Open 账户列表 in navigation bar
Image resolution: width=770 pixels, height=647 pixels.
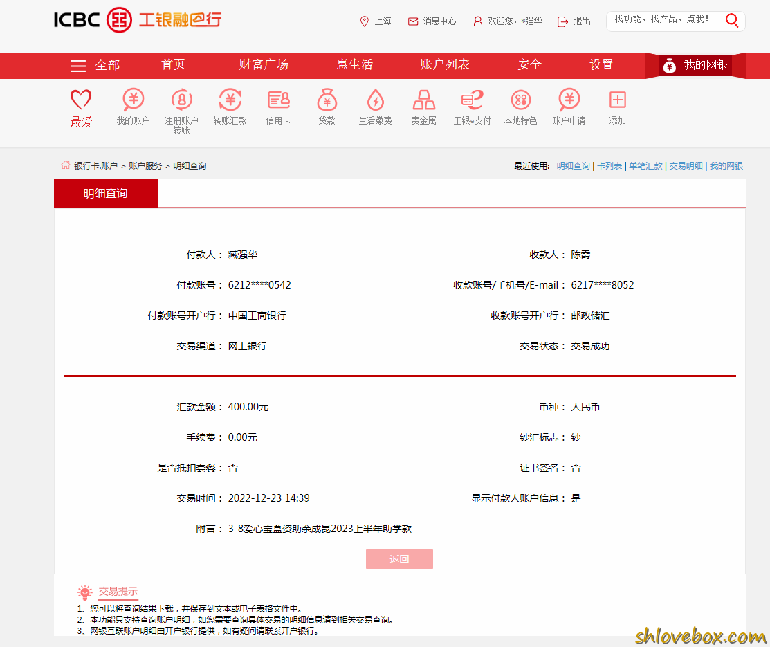click(445, 65)
